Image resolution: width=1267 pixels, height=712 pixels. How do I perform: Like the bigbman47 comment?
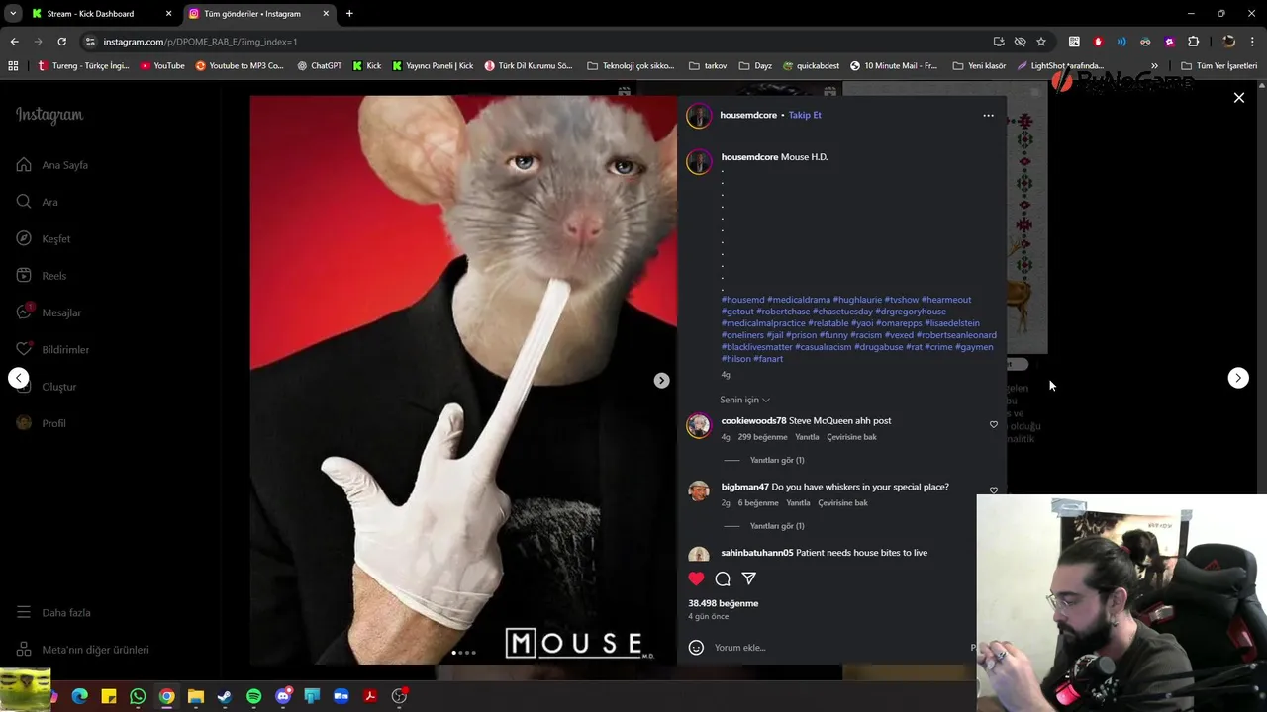(994, 489)
